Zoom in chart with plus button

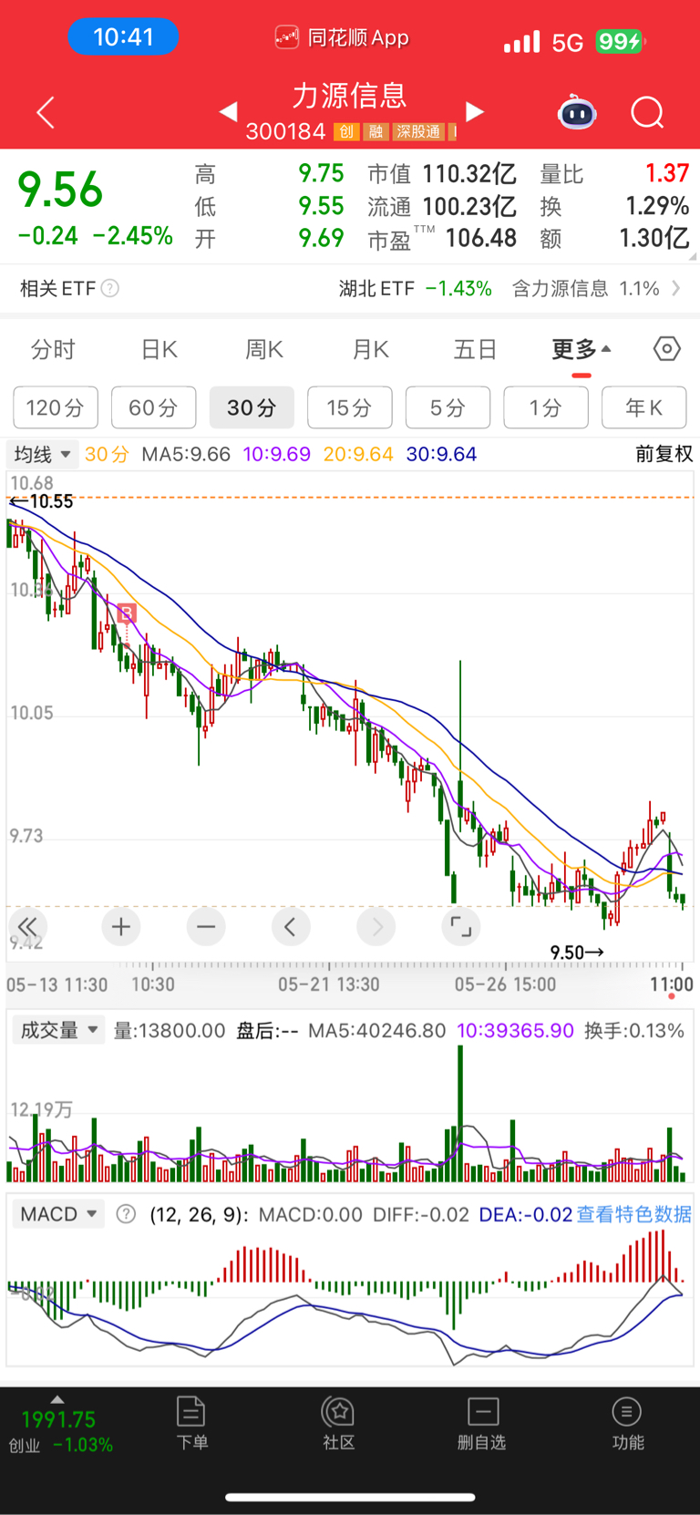[x=120, y=927]
